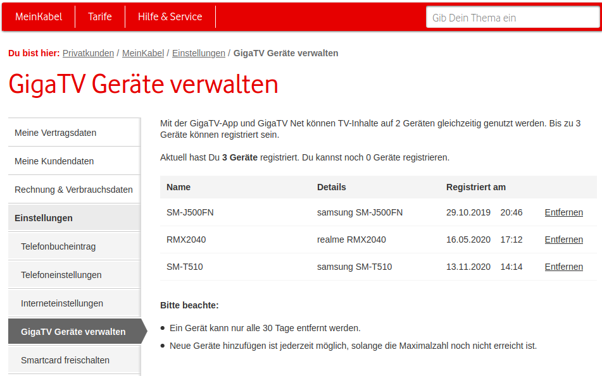Image resolution: width=602 pixels, height=376 pixels.
Task: Click the 'Registriert am' column header
Action: click(475, 187)
